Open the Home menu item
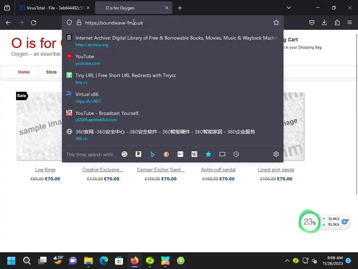The width and height of the screenshot is (358, 269). point(24,72)
